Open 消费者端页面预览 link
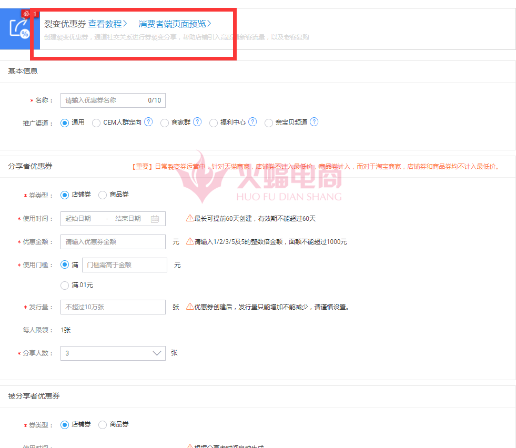The width and height of the screenshot is (516, 448). [x=175, y=24]
